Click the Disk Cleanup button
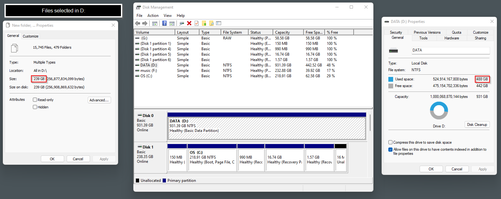This screenshot has height=199, width=501. tap(477, 125)
